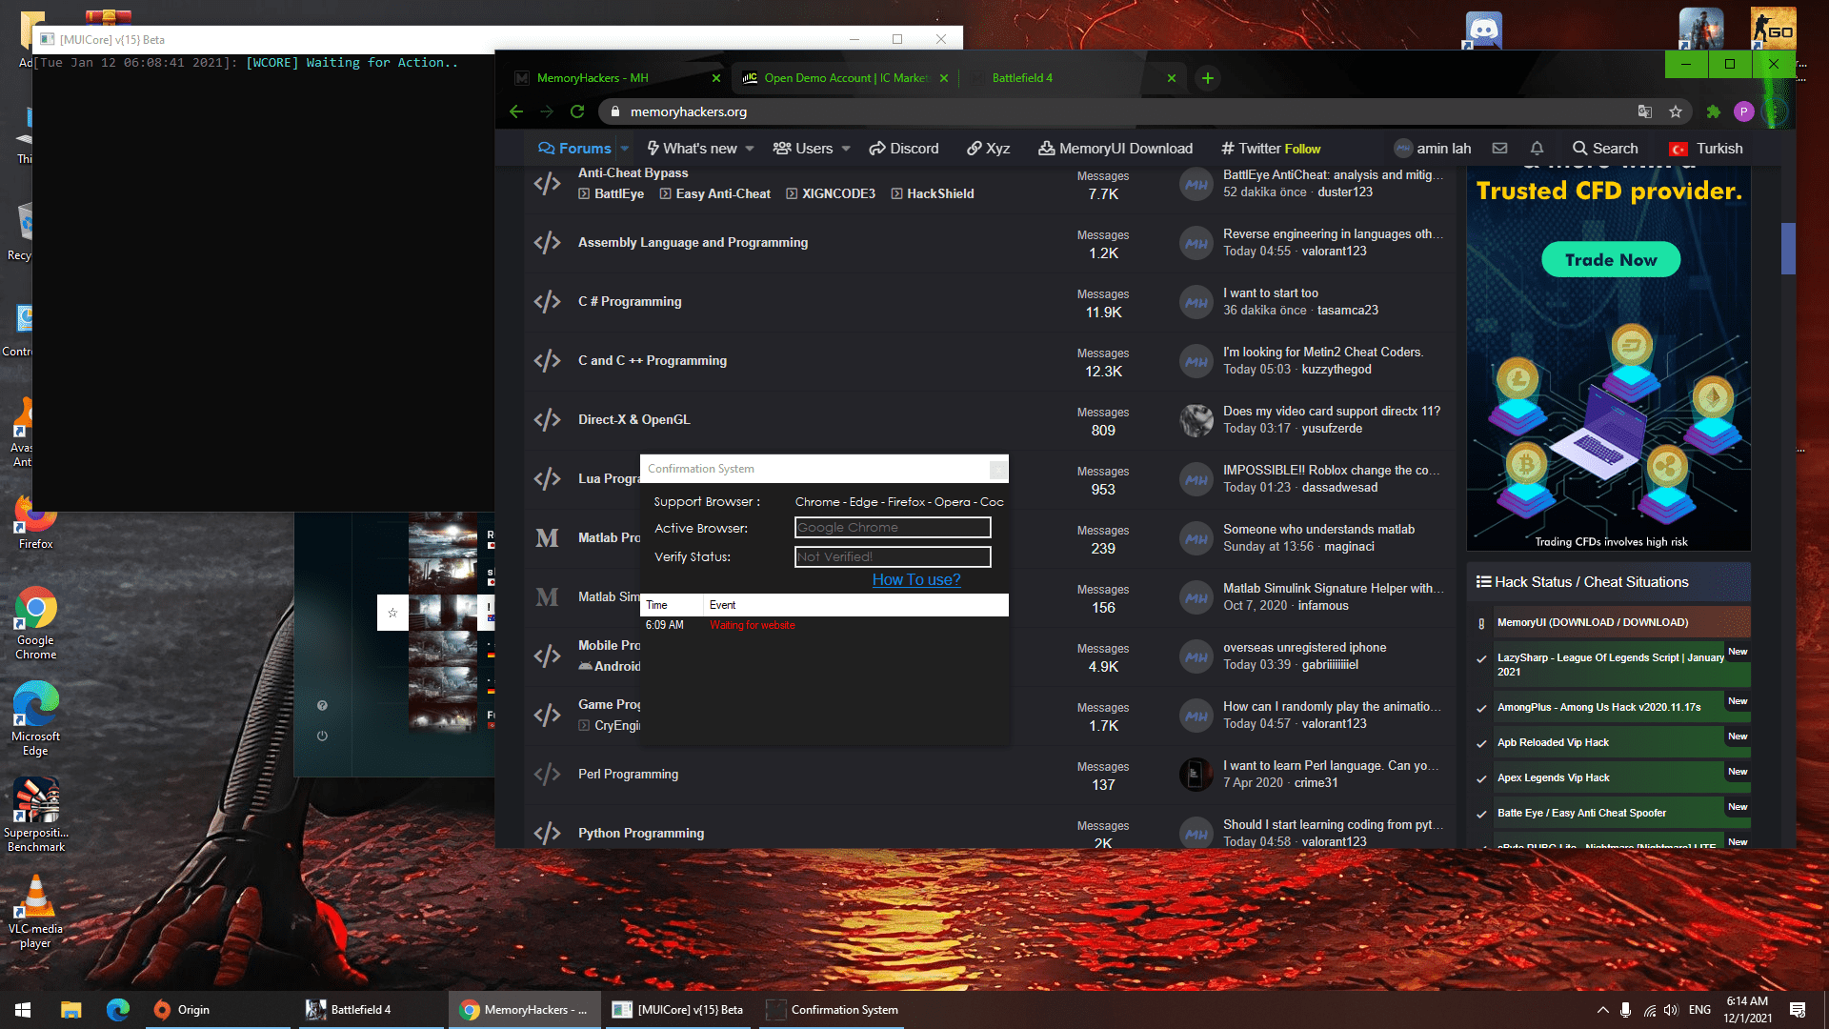
Task: Open the Xyz menu item
Action: tap(988, 149)
